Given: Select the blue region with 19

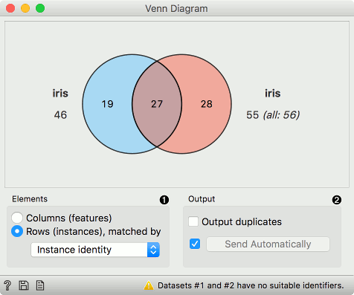Looking at the screenshot, I should point(107,104).
